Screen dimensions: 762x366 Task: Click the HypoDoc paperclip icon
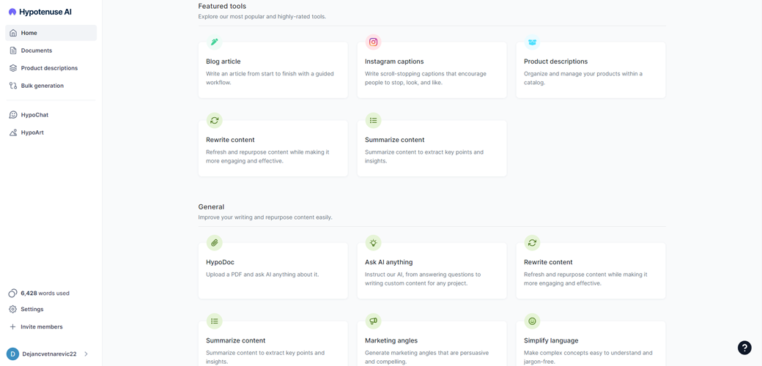pyautogui.click(x=214, y=242)
